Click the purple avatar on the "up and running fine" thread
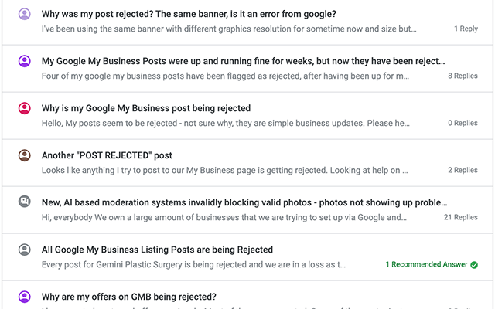The height and width of the screenshot is (309, 495). [x=24, y=61]
